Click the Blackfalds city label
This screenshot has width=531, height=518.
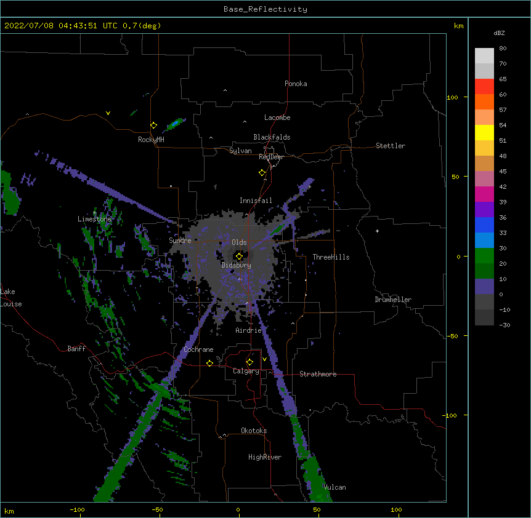(272, 137)
